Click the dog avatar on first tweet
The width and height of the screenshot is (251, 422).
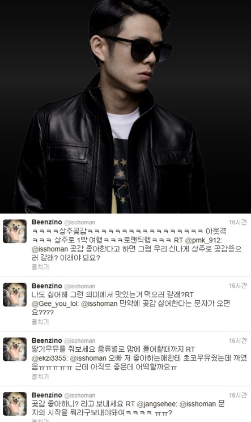pos(15,231)
